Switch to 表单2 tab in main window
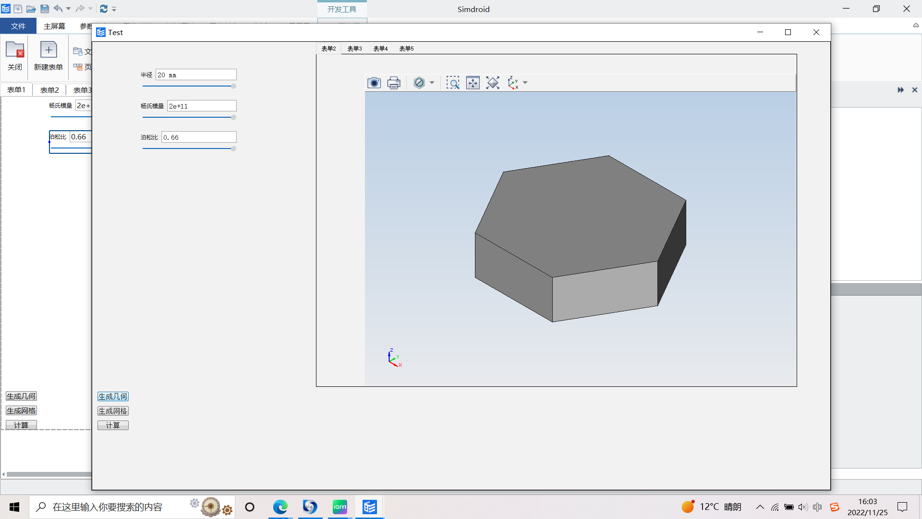 pos(49,90)
